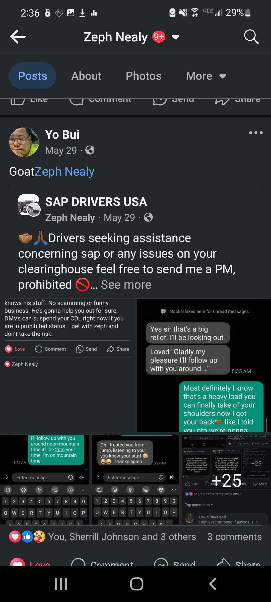Image resolution: width=271 pixels, height=602 pixels.
Task: Switch to the About tab
Action: coord(86,76)
